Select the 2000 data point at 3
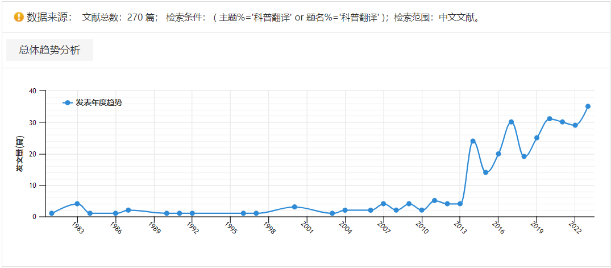The image size is (611, 268). [x=294, y=207]
